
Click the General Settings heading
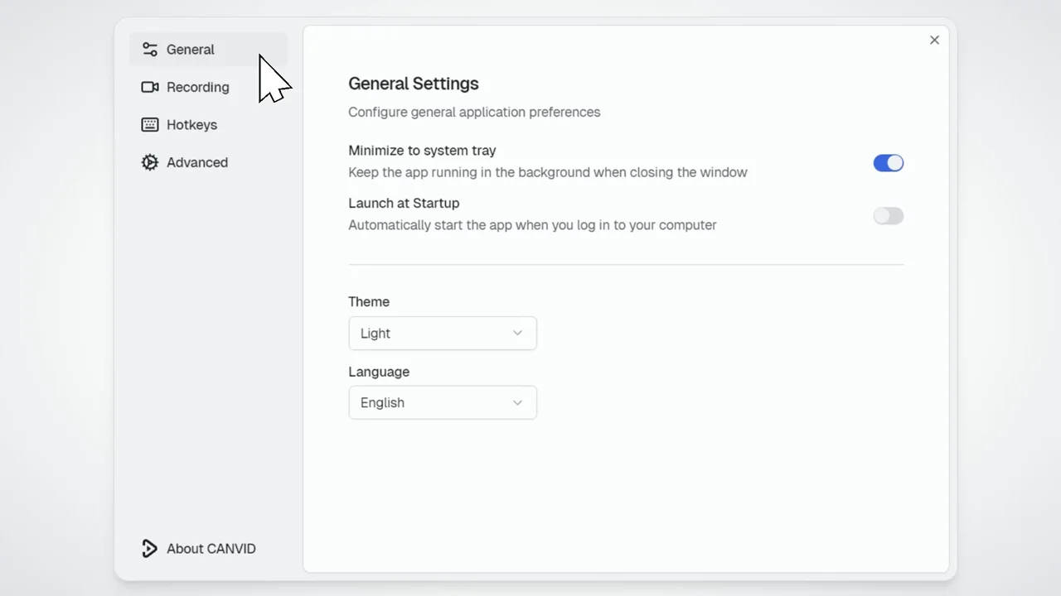(413, 84)
